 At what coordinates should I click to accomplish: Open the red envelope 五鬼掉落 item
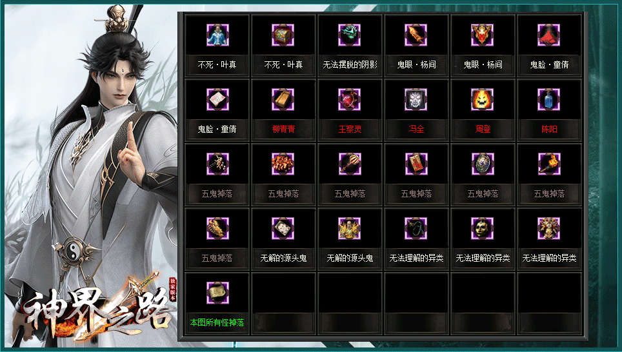(416, 164)
